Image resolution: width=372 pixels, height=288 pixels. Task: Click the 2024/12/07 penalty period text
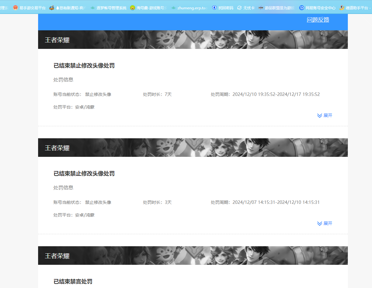coord(276,202)
